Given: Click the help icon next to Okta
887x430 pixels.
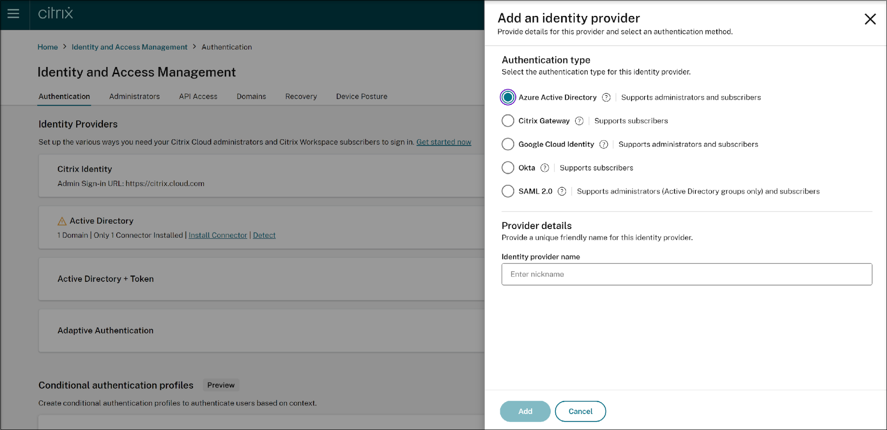Looking at the screenshot, I should tap(545, 168).
